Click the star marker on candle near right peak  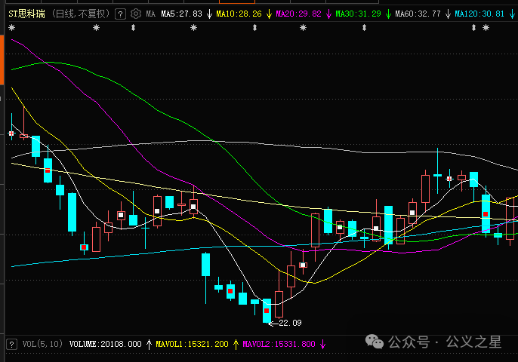click(x=449, y=179)
